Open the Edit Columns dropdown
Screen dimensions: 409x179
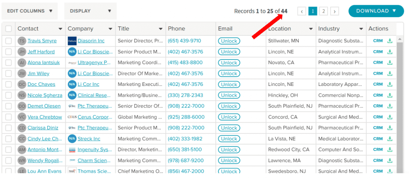coord(30,11)
